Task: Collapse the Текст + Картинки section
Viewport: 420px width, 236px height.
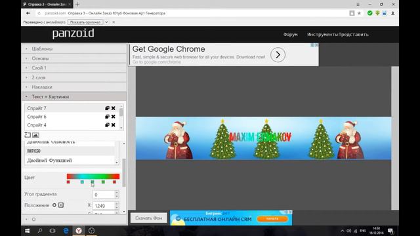Action: (x=74, y=96)
